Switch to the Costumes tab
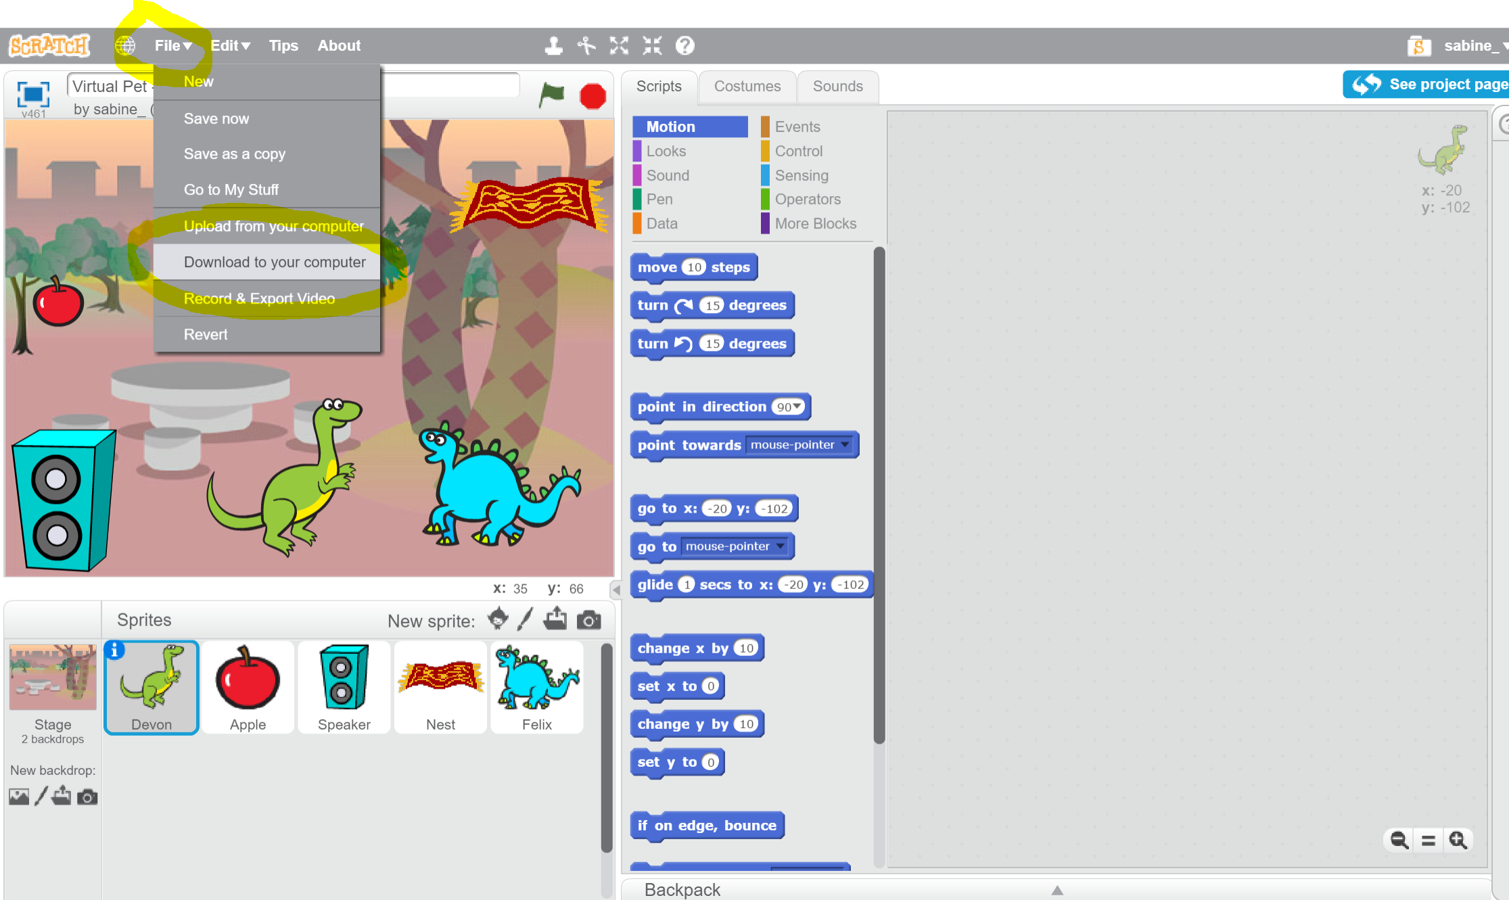 click(746, 86)
